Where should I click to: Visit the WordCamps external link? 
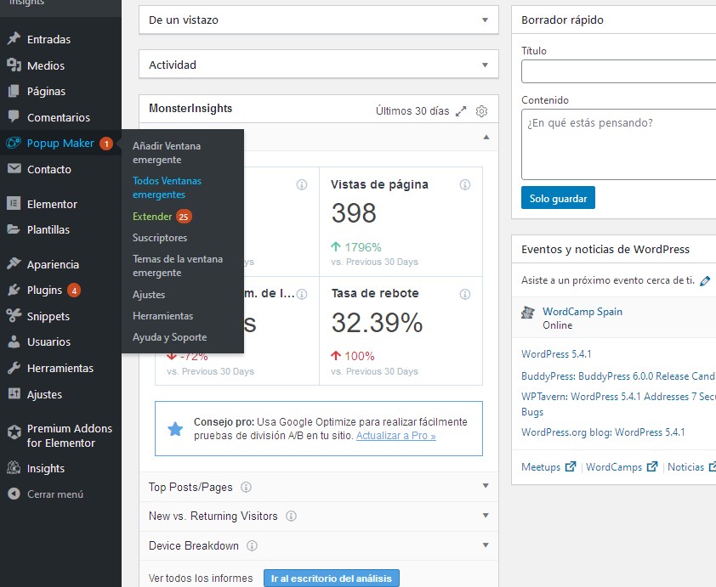[622, 466]
